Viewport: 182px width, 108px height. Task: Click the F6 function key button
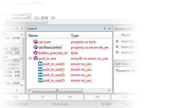click(16, 97)
